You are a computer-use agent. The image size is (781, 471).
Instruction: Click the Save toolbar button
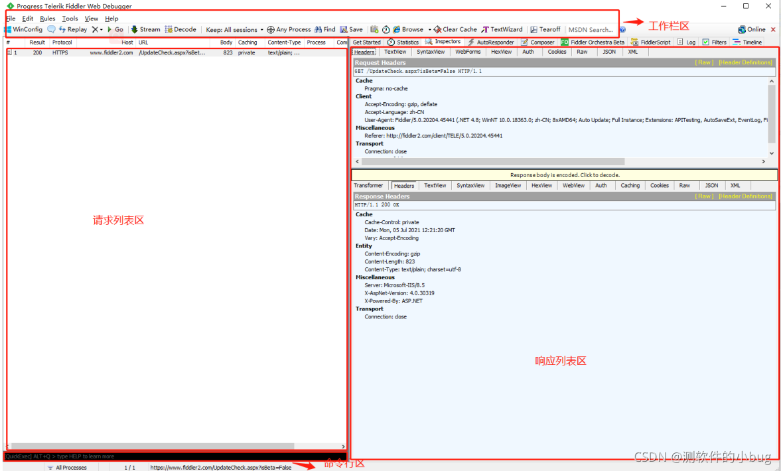[x=351, y=29]
